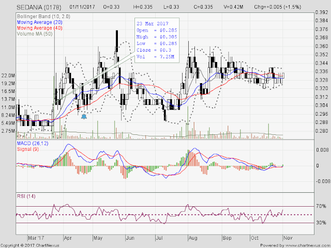Click the Sep month axis label
331x248 pixels.
click(227, 238)
